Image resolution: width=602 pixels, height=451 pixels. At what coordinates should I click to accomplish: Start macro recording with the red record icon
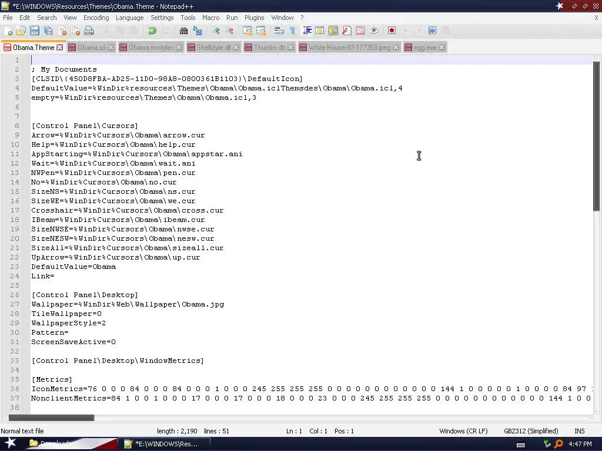392,31
